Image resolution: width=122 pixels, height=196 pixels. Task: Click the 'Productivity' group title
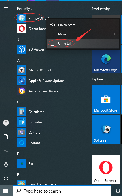(x=101, y=9)
